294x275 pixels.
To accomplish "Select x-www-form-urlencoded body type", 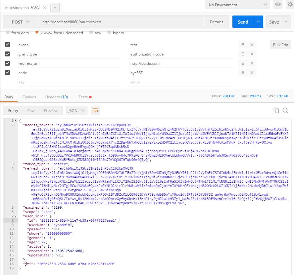I will tap(37, 32).
